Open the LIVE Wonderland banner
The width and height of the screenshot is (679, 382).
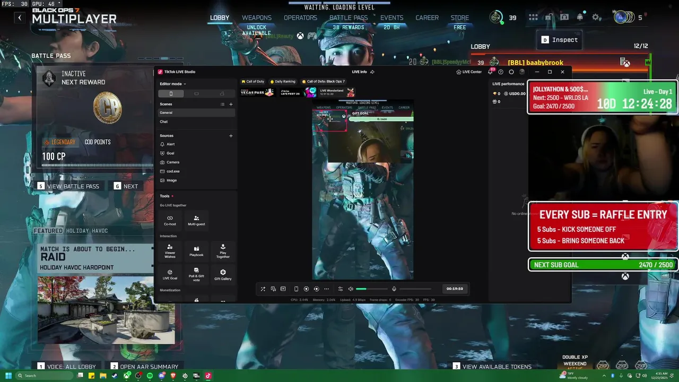click(338, 92)
